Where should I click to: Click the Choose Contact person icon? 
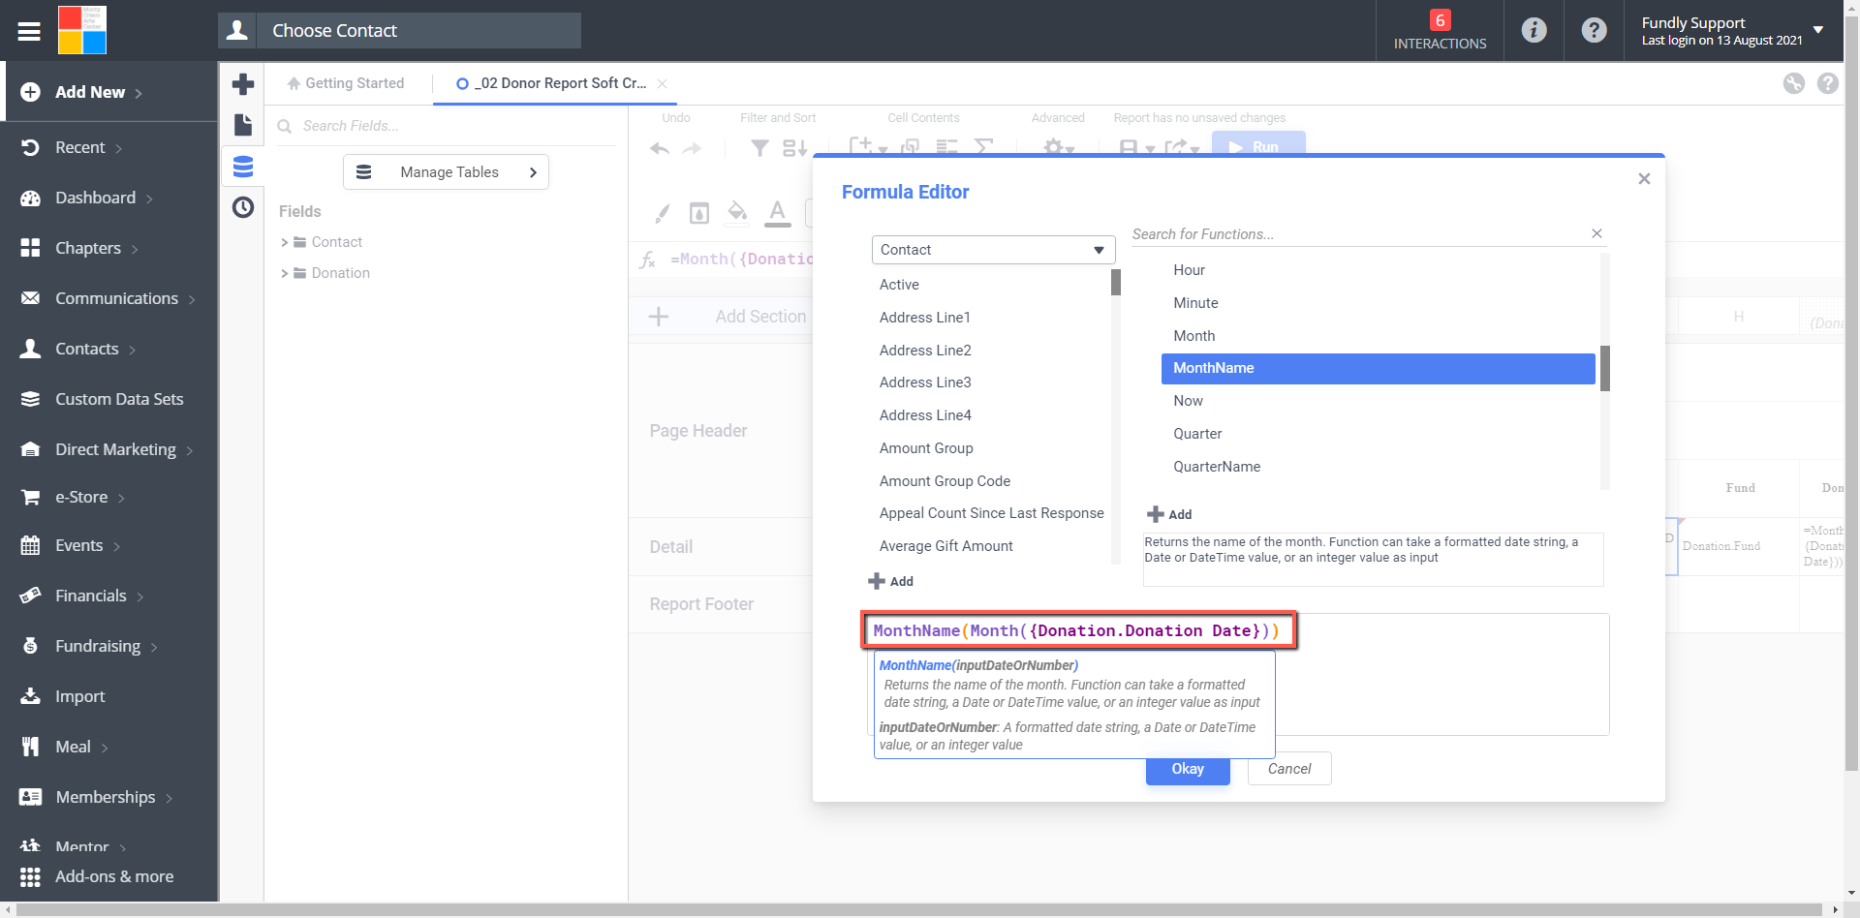click(237, 31)
